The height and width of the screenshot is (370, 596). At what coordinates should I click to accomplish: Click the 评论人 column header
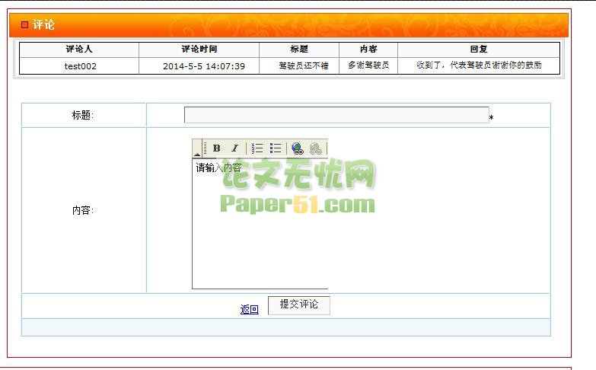(79, 49)
